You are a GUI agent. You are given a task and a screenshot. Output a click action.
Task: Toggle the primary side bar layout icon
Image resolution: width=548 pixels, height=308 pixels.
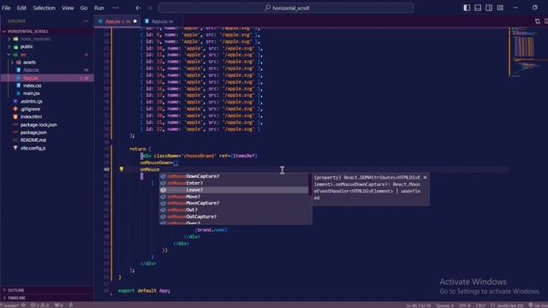pyautogui.click(x=467, y=8)
